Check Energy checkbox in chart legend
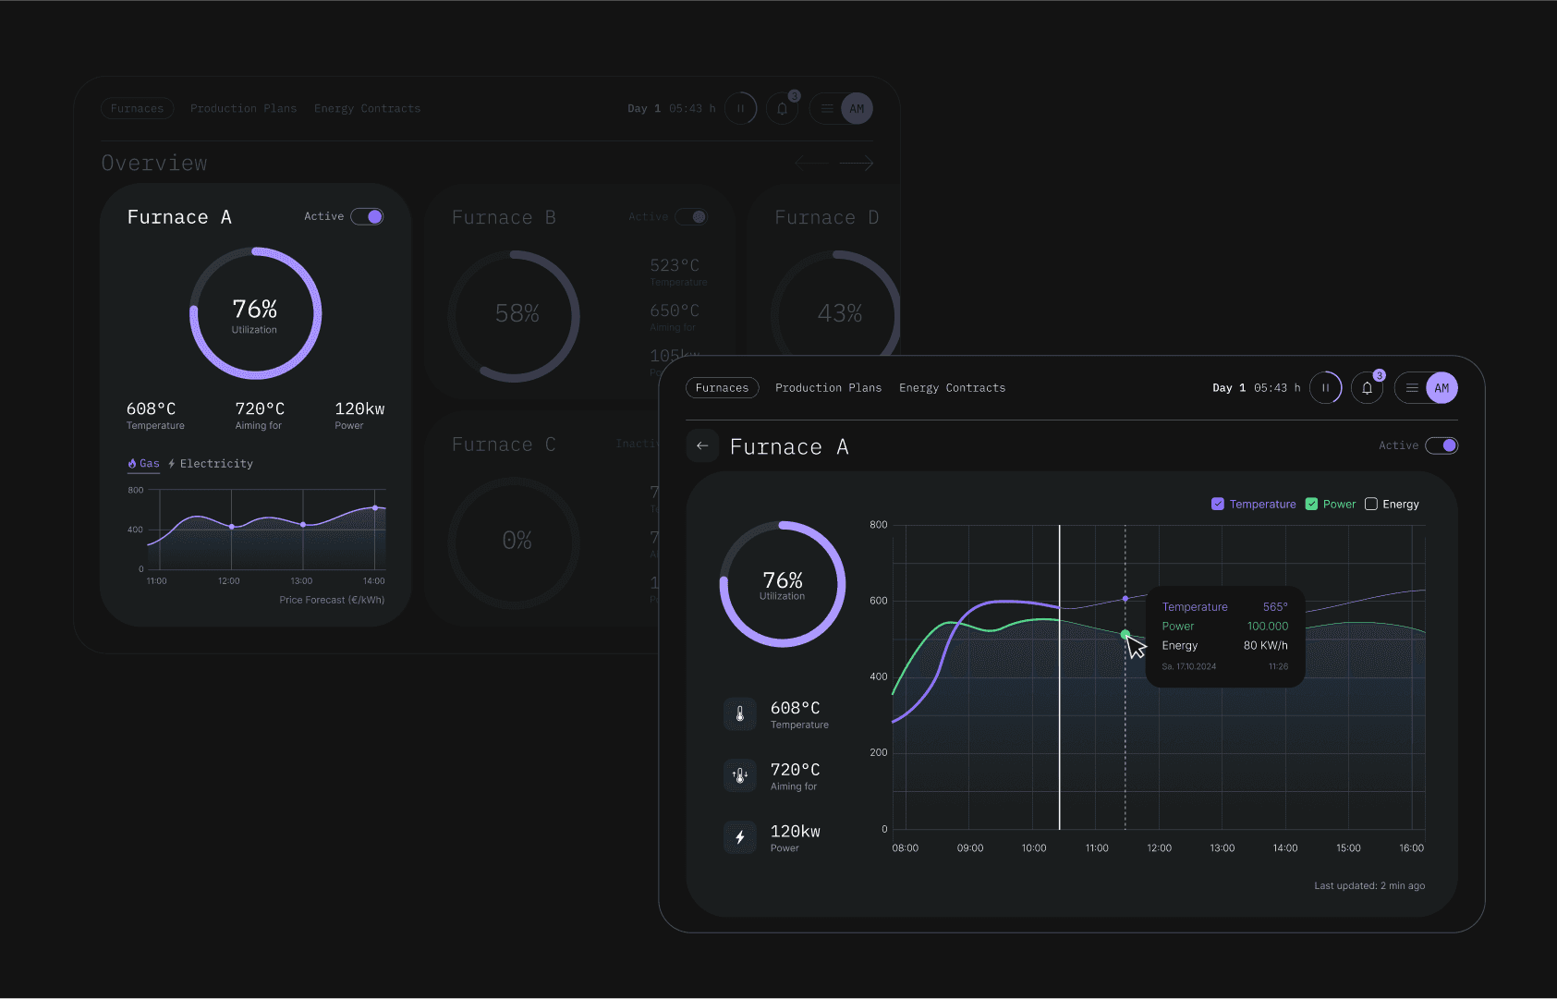 click(x=1371, y=504)
